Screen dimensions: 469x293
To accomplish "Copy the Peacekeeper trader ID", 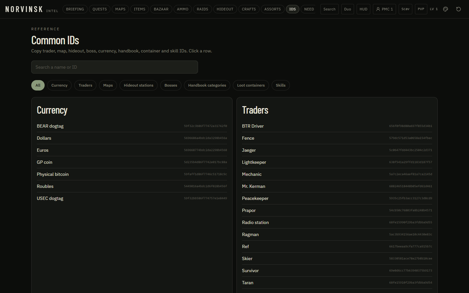I will click(x=337, y=198).
